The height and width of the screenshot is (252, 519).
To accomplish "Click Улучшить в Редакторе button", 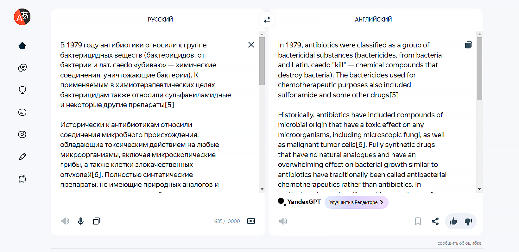I will point(357,202).
